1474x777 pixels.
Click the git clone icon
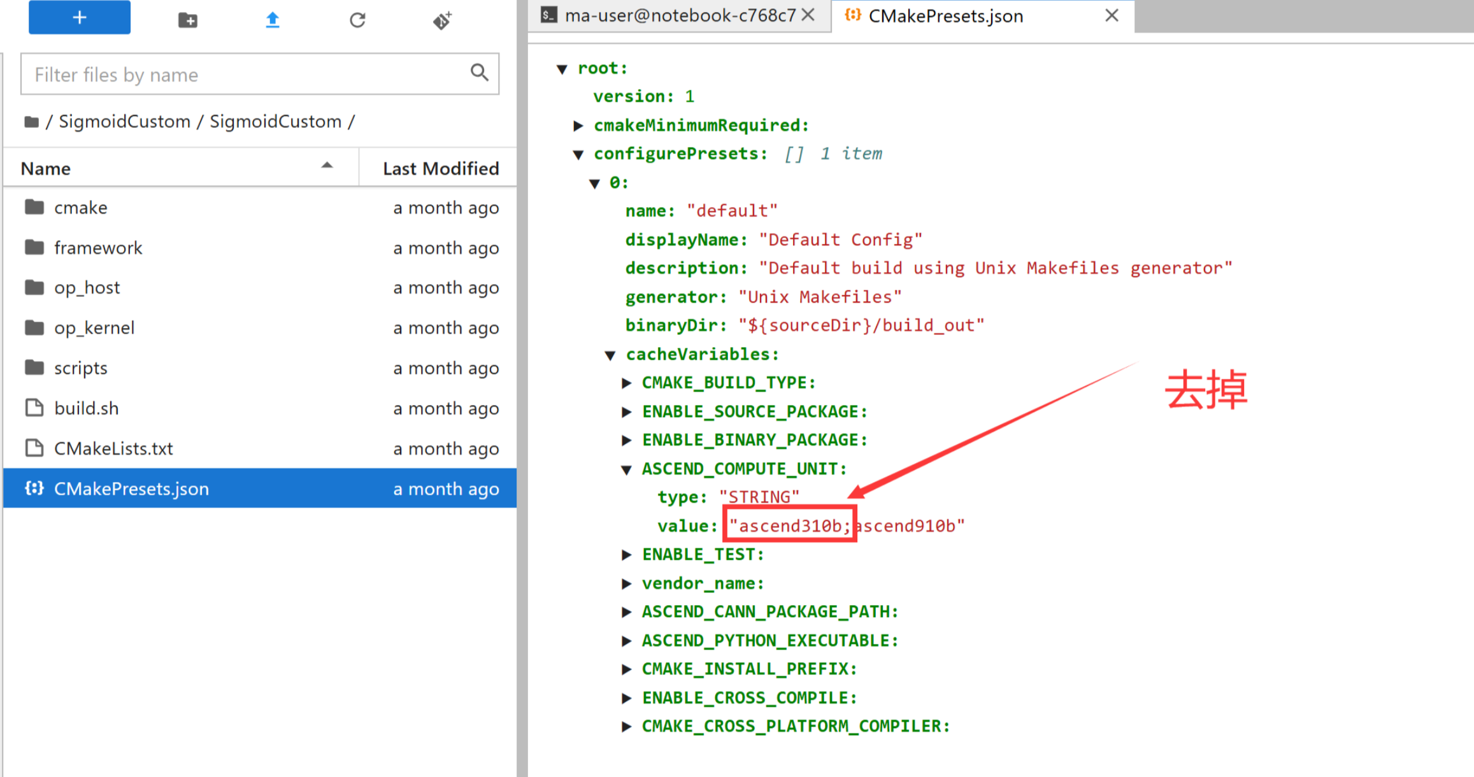[x=442, y=20]
